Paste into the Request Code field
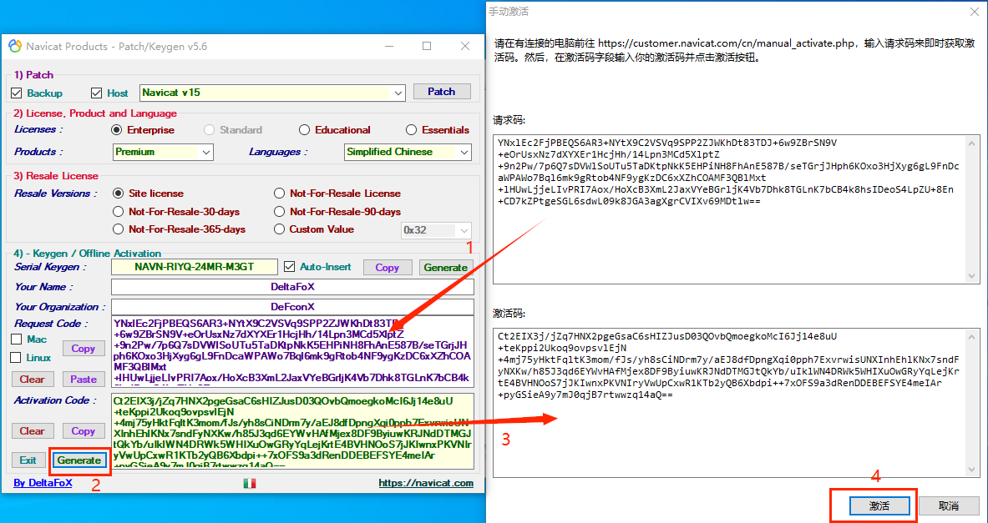The height and width of the screenshot is (523, 988). 84,379
